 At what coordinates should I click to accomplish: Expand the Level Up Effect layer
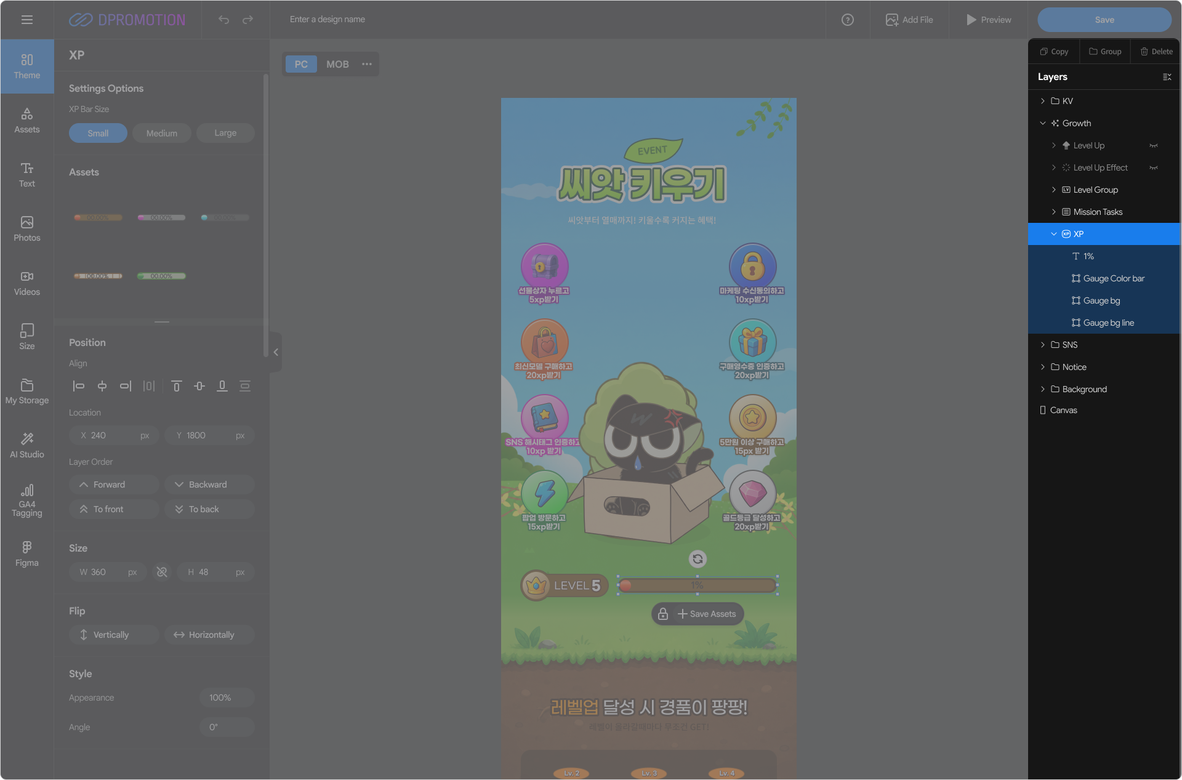click(x=1054, y=167)
